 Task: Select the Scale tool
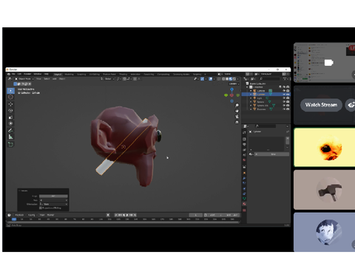(x=10, y=117)
